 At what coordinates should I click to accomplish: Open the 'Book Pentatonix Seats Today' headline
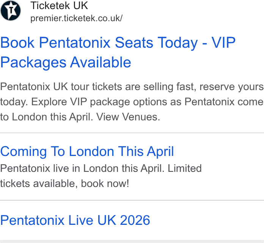pos(99,43)
